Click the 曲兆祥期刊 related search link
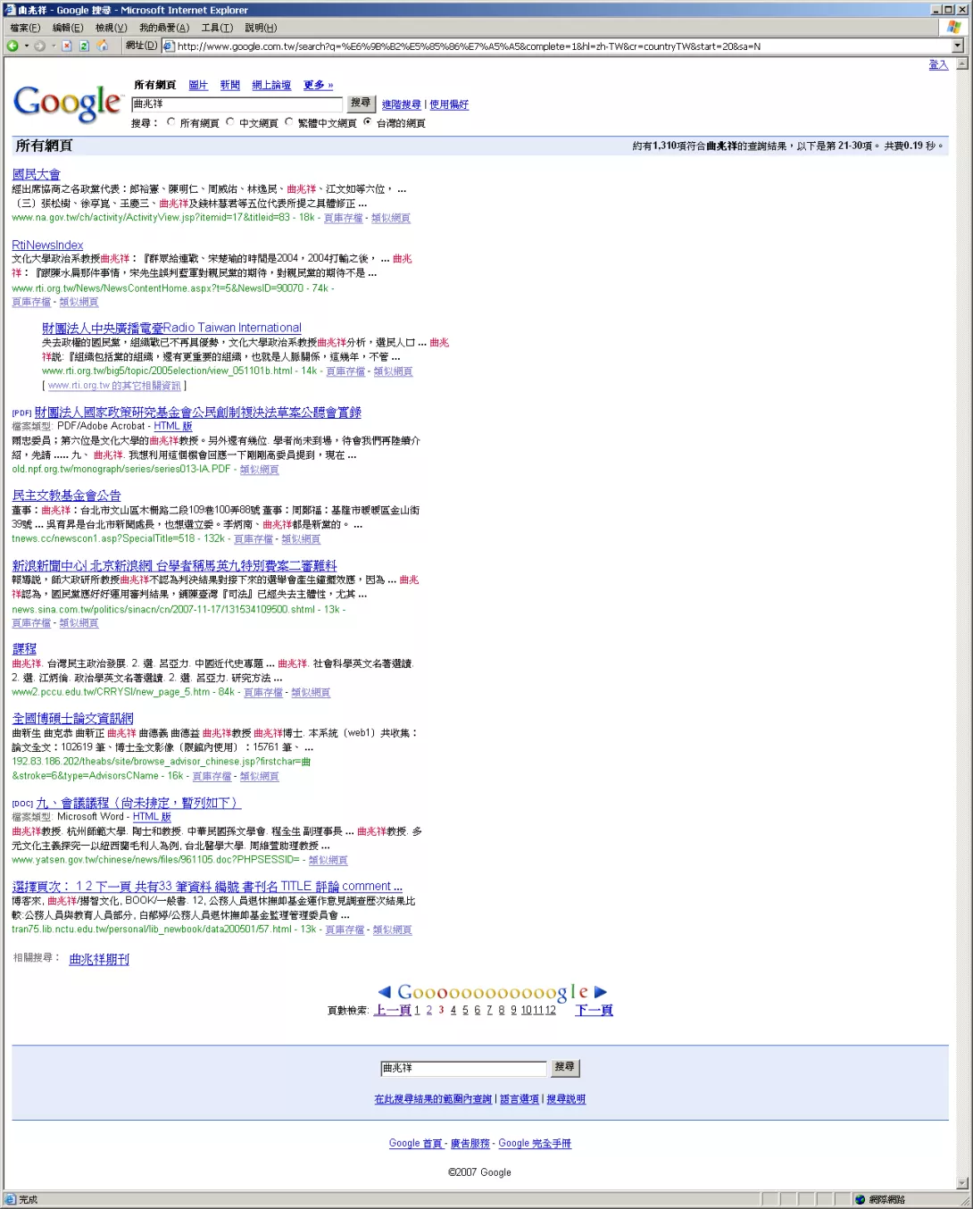Image resolution: width=973 pixels, height=1209 pixels. pos(99,959)
